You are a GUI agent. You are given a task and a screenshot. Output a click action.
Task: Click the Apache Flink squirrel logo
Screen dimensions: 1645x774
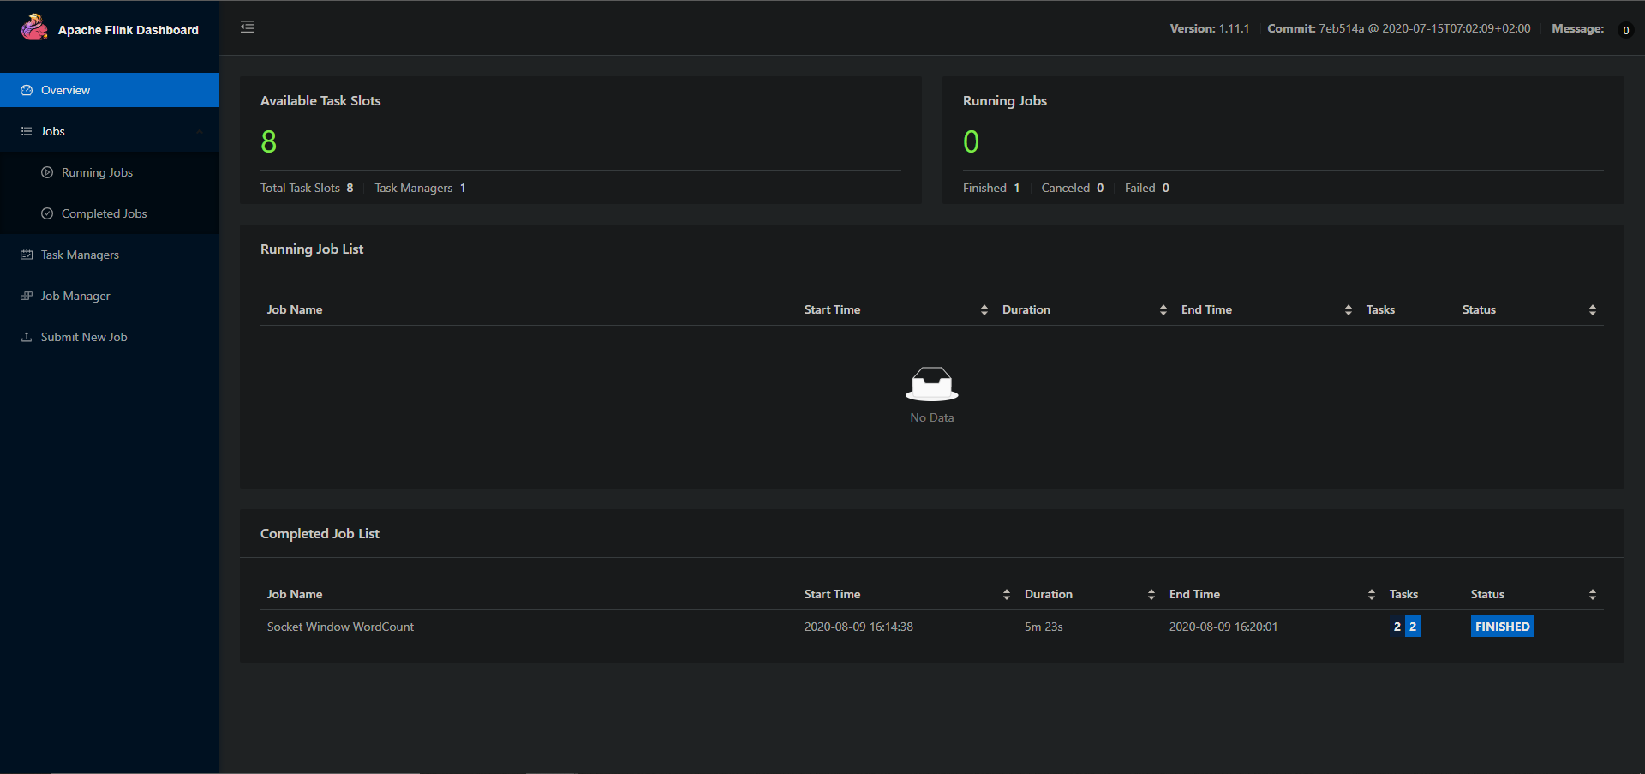tap(34, 27)
